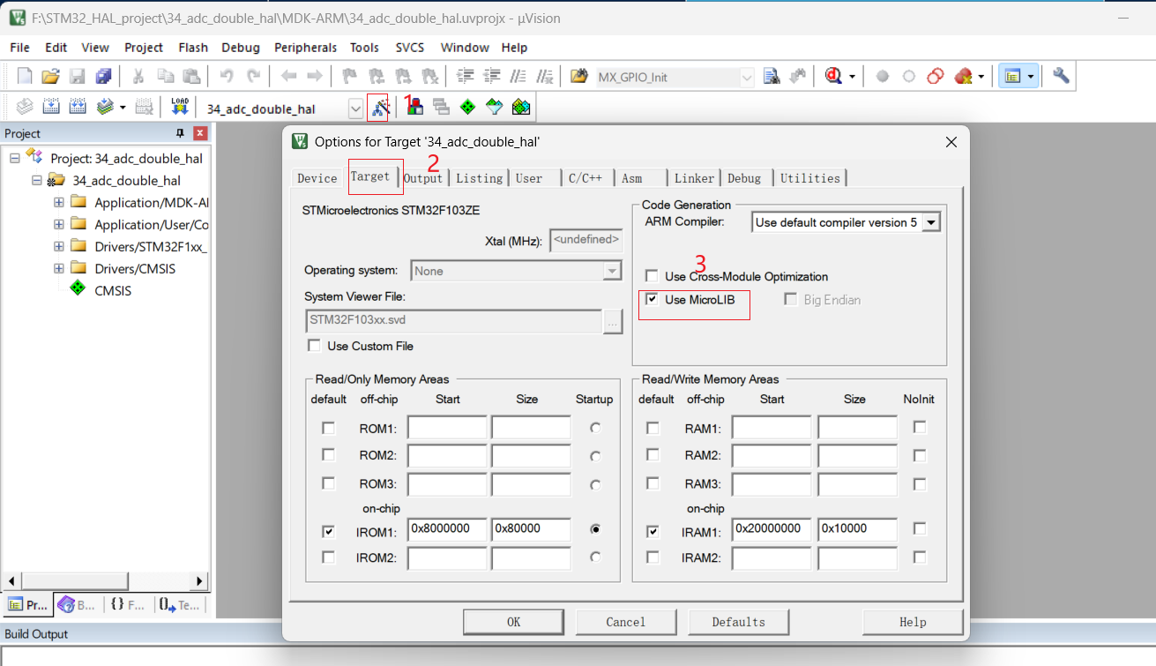Collapse the Project: 34_adc_double_hal root node

[15, 158]
